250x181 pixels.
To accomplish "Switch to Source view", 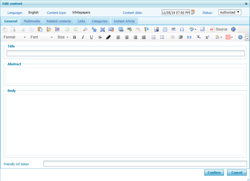I will click(x=219, y=30).
